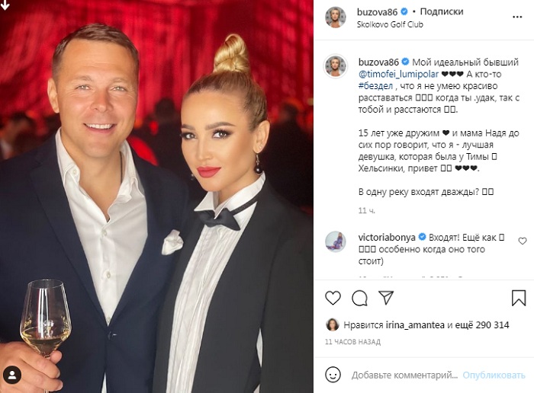Click the Опубликовать post button
534x393 pixels.
[494, 375]
